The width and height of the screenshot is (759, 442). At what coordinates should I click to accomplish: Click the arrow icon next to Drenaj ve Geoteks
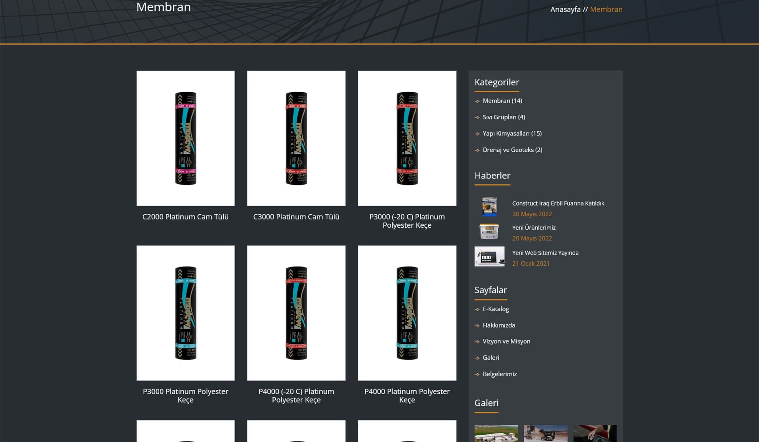coord(477,150)
